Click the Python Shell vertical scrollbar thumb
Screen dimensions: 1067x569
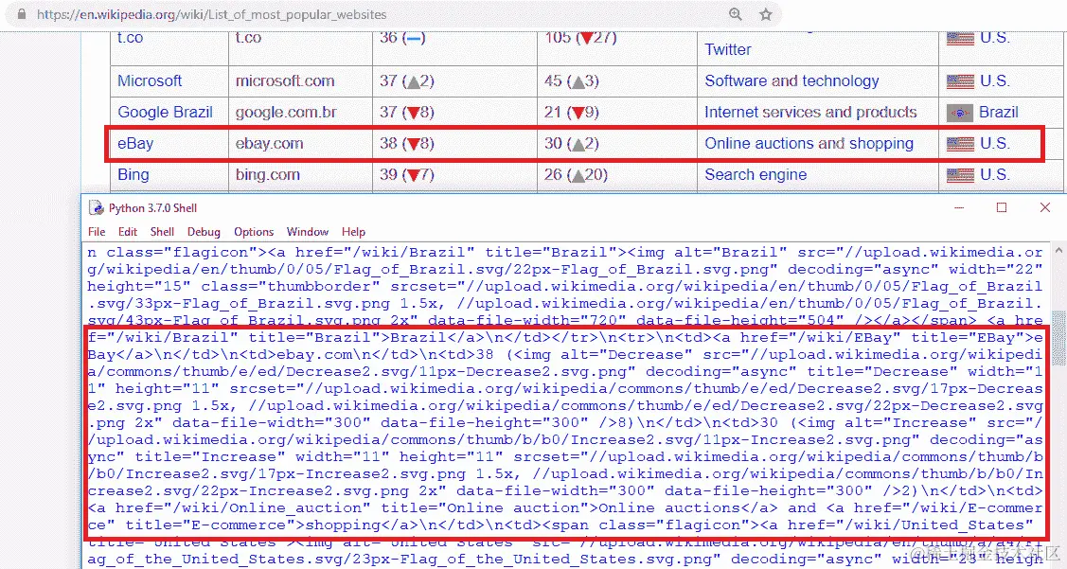(x=1058, y=338)
